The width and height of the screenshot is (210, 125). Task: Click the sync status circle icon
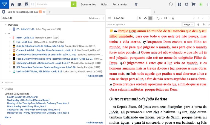pyautogui.click(x=171, y=4)
